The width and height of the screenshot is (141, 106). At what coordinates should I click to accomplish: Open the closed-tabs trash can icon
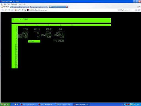click(138, 7)
